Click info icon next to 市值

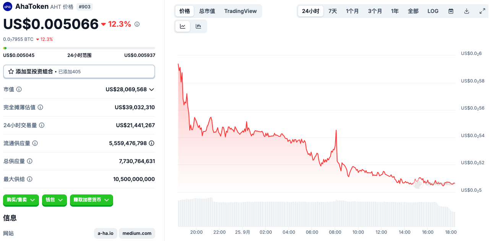coord(19,89)
